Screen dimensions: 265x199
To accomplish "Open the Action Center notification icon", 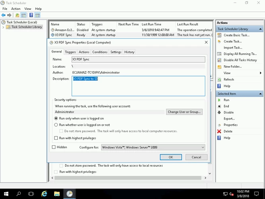I will (x=256, y=194).
